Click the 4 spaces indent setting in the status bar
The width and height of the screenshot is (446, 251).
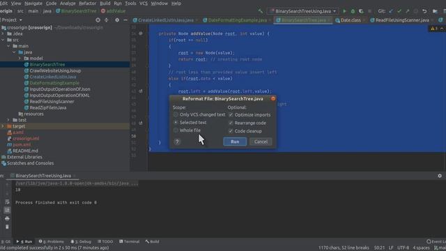421,248
